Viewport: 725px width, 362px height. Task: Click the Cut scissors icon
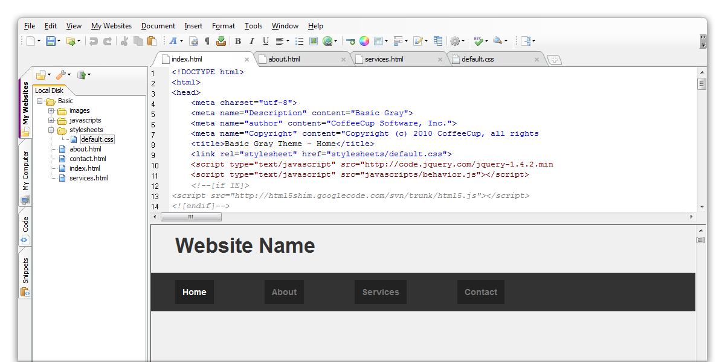point(124,41)
